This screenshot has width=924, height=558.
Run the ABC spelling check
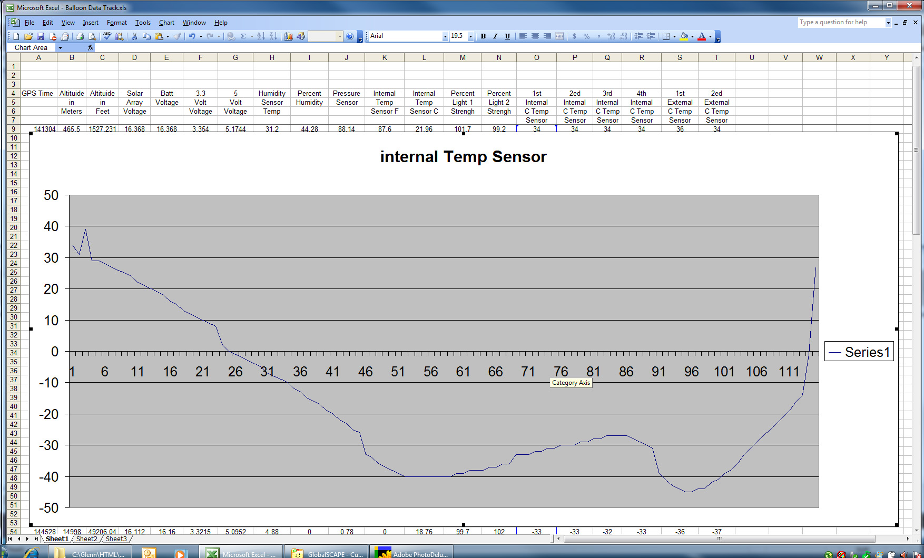(107, 36)
